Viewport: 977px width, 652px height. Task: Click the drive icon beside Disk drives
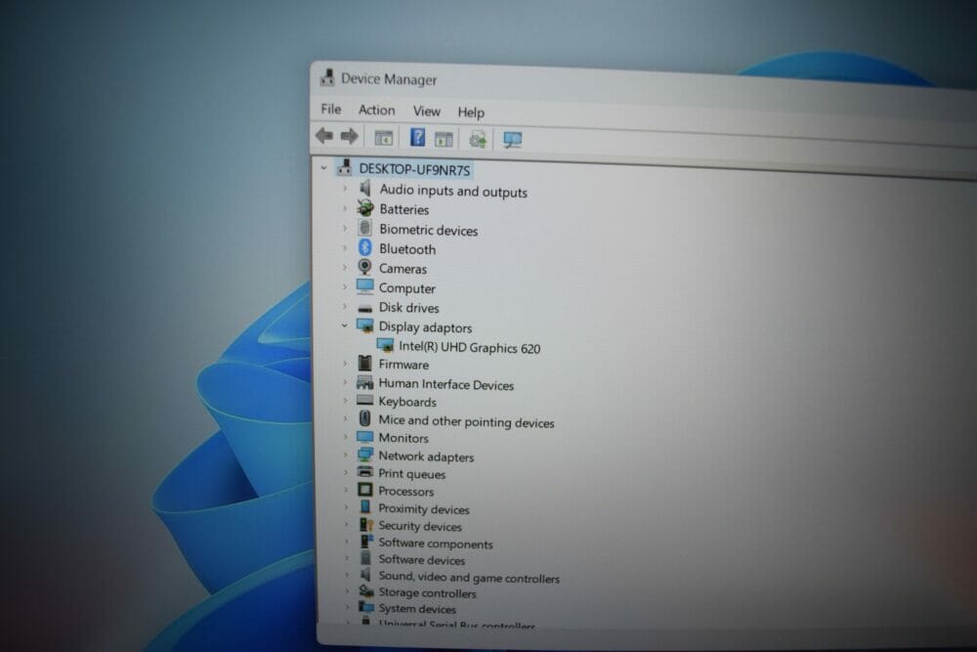coord(365,308)
